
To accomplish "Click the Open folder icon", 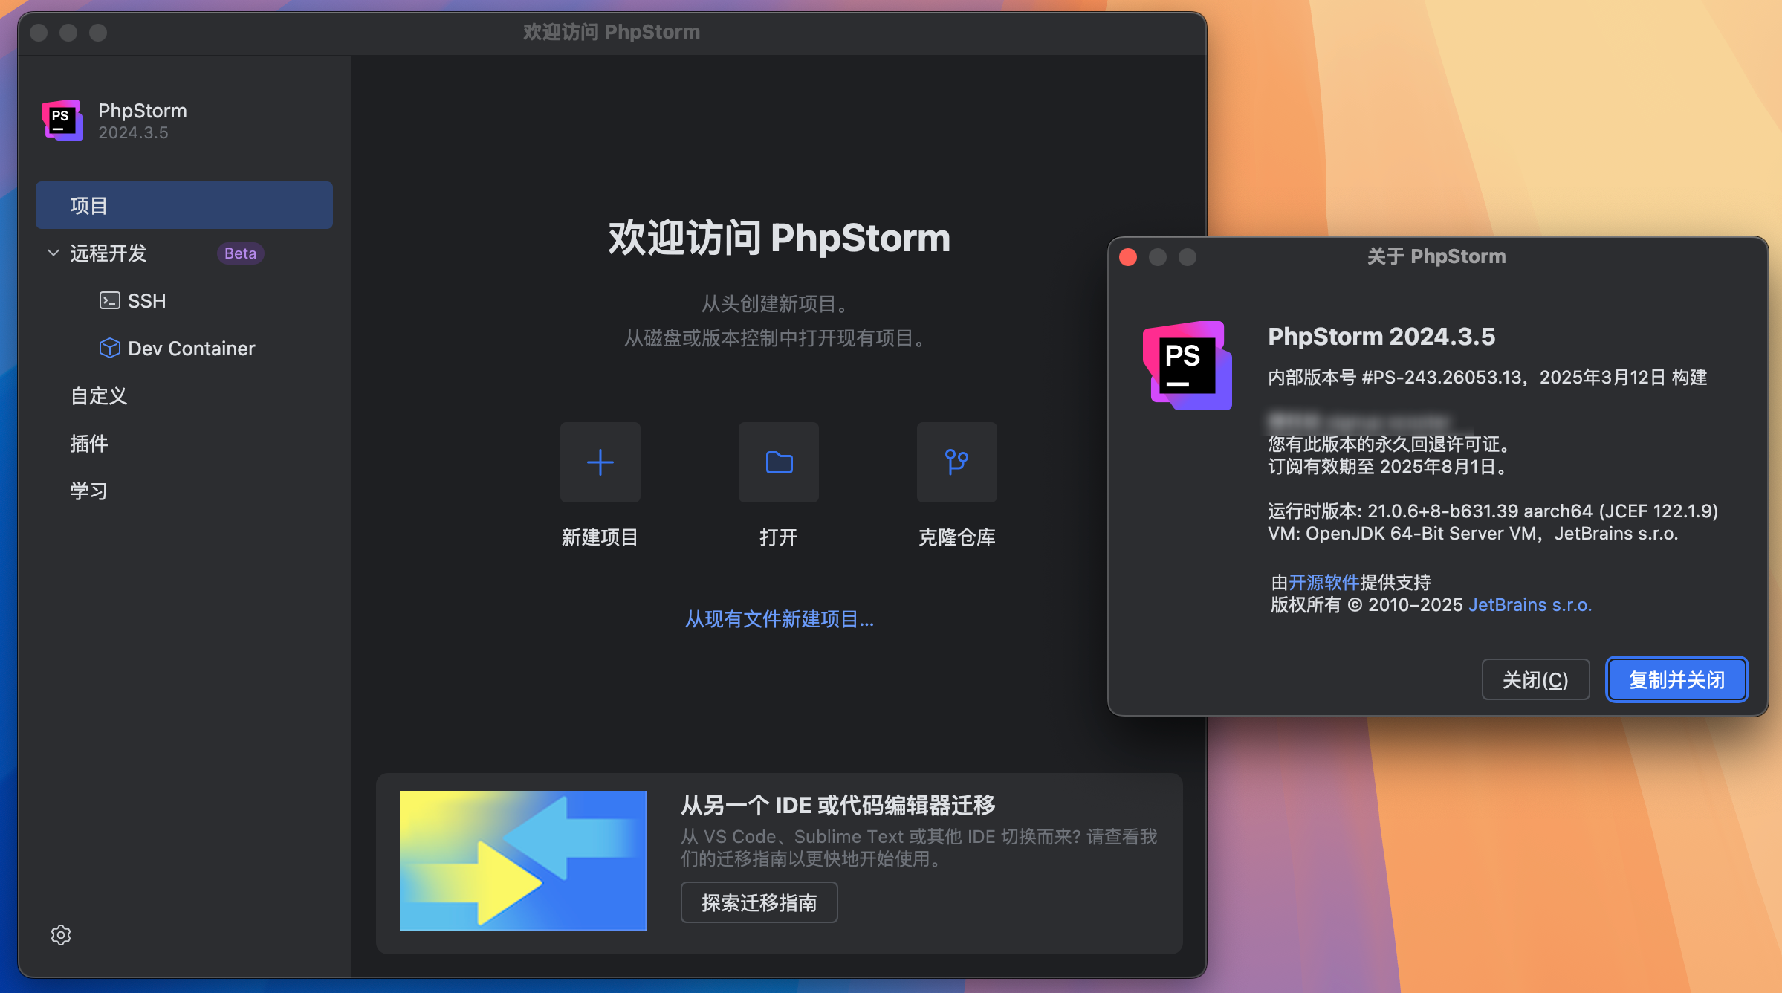I will tap(779, 462).
